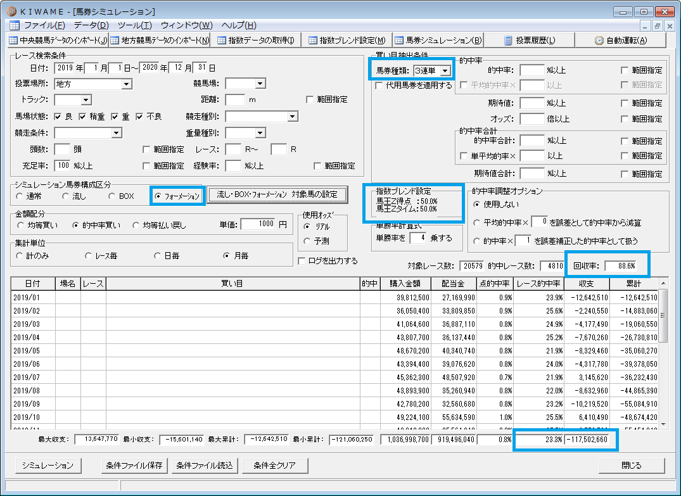
Task: Enable 範囲指定 checkbox next to 距離
Action: (310, 99)
